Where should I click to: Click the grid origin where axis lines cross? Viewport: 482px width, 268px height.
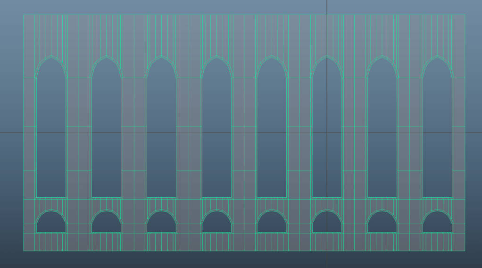tap(327, 133)
